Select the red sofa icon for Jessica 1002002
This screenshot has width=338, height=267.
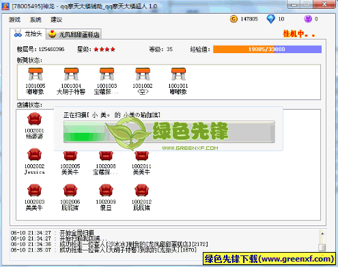34,155
